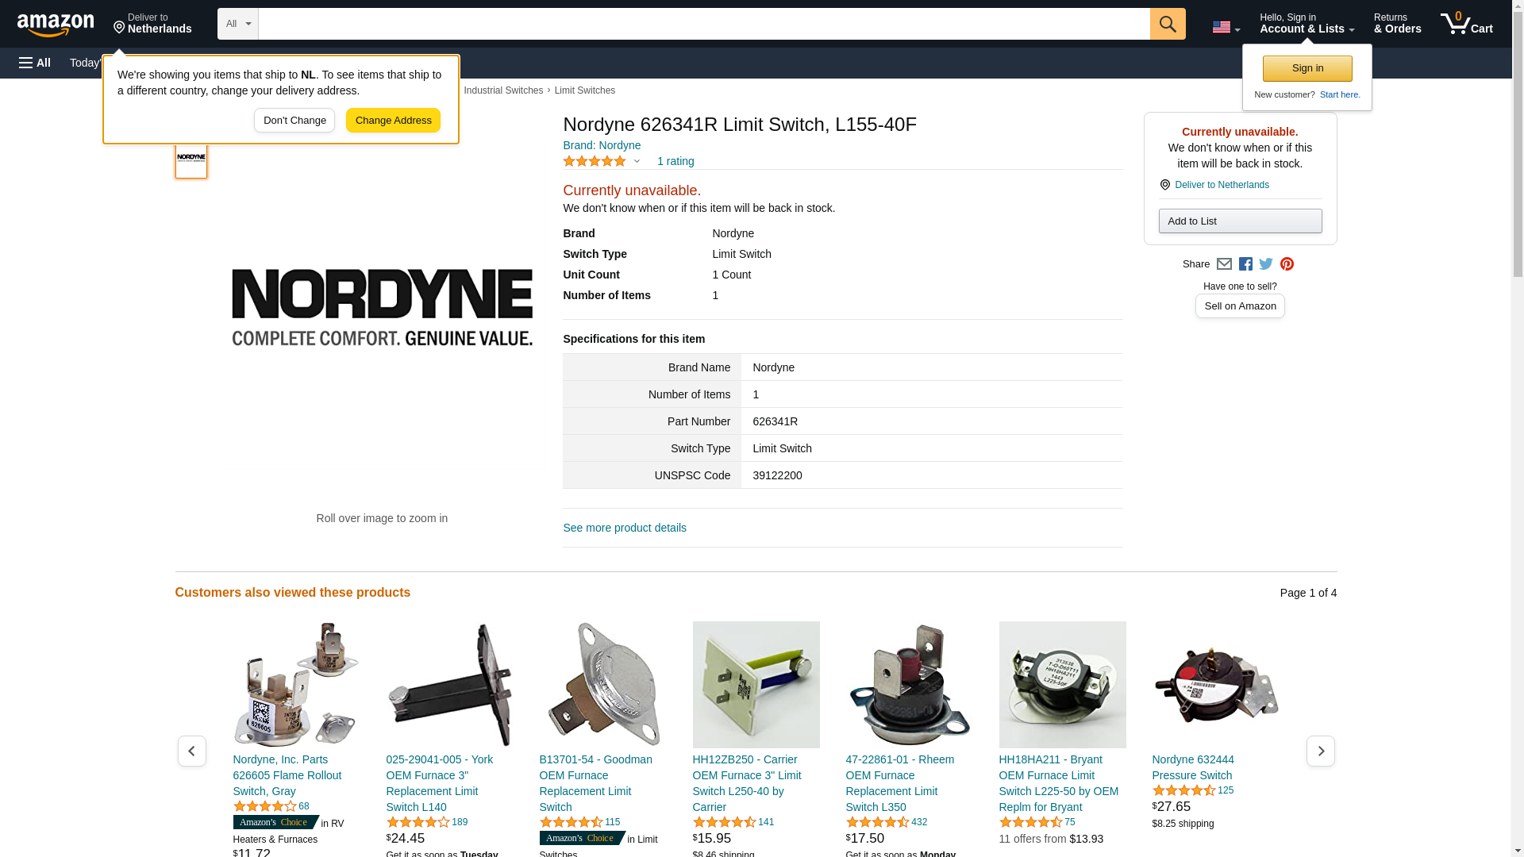Expand the All search category dropdown
Viewport: 1524px width, 857px height.
(x=237, y=24)
